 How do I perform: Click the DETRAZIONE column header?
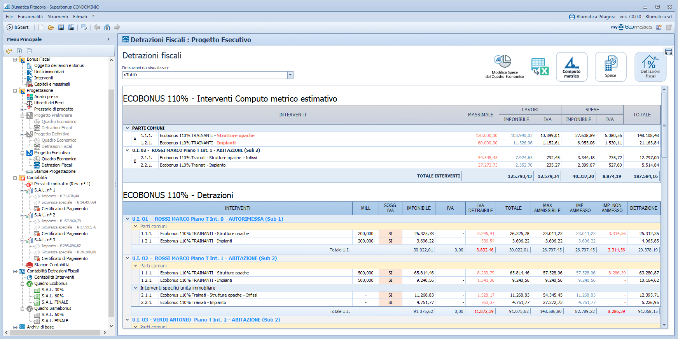point(643,208)
